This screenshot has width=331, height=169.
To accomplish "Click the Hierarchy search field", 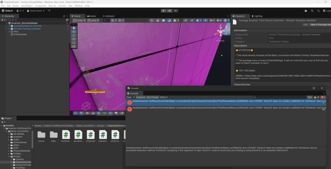I will (x=39, y=20).
